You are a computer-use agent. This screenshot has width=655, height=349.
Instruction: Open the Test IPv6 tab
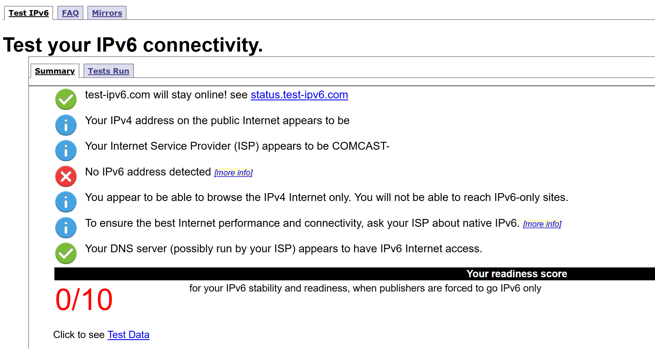coord(29,13)
